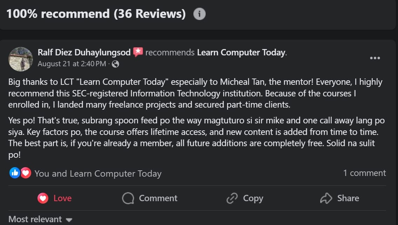
Task: Click the August 21 at 2:40 PM timestamp
Action: pyautogui.click(x=71, y=64)
